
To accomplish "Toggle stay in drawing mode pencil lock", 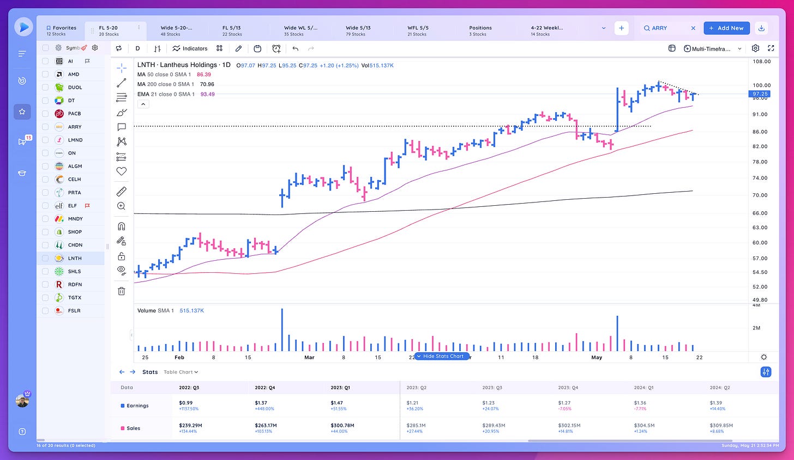I will [122, 241].
